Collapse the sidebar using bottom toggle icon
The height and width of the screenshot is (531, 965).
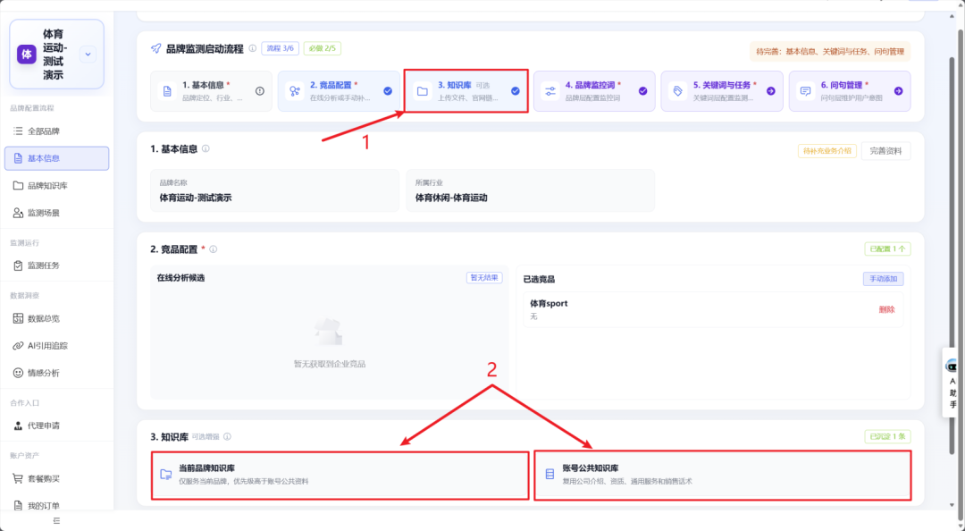coord(56,520)
